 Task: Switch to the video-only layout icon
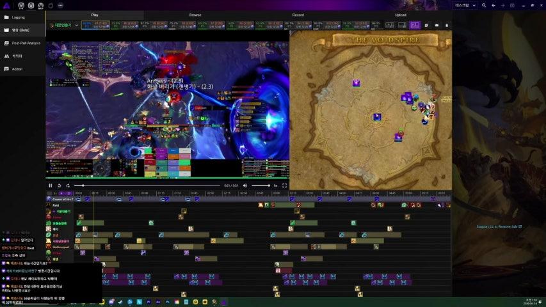tap(390, 25)
